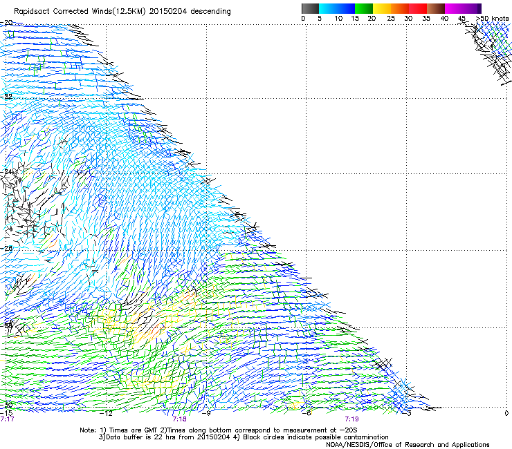Click the '-24' latitude label on left axis

point(6,172)
